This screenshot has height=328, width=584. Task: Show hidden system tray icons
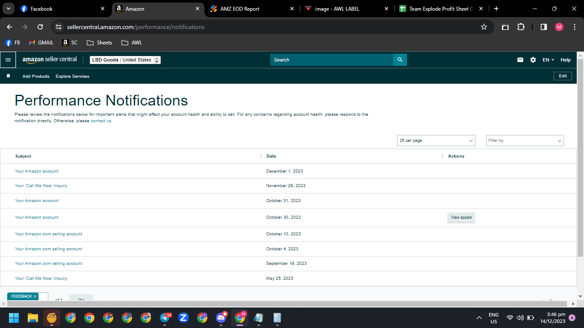pos(479,318)
